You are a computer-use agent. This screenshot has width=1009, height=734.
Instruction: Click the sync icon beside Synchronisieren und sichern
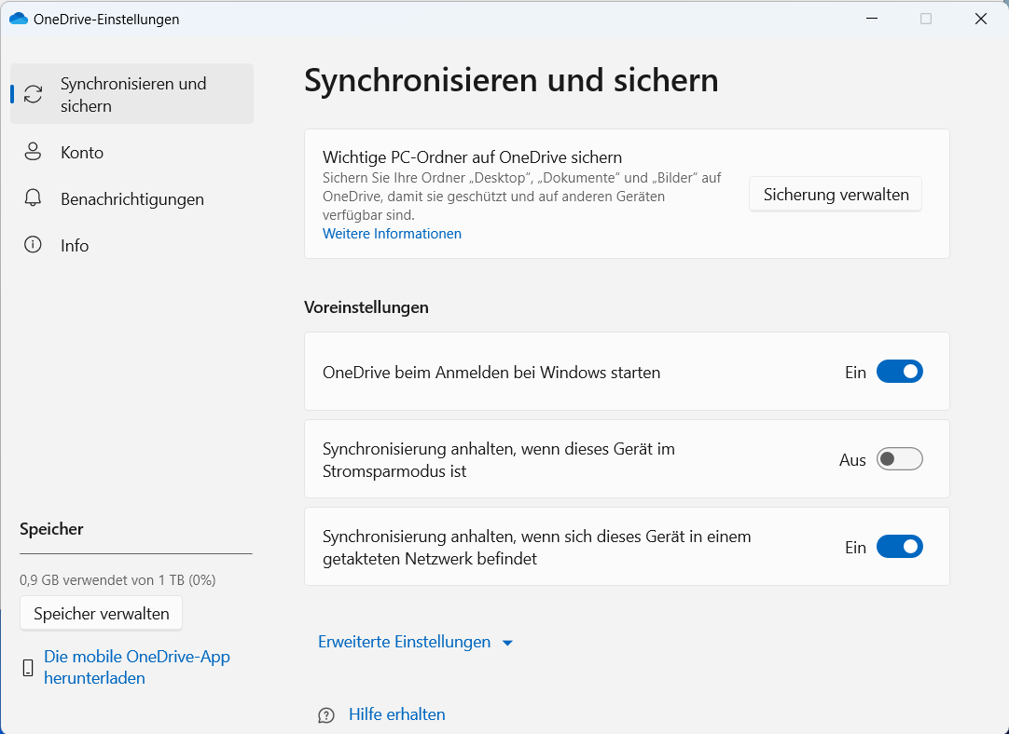[35, 93]
